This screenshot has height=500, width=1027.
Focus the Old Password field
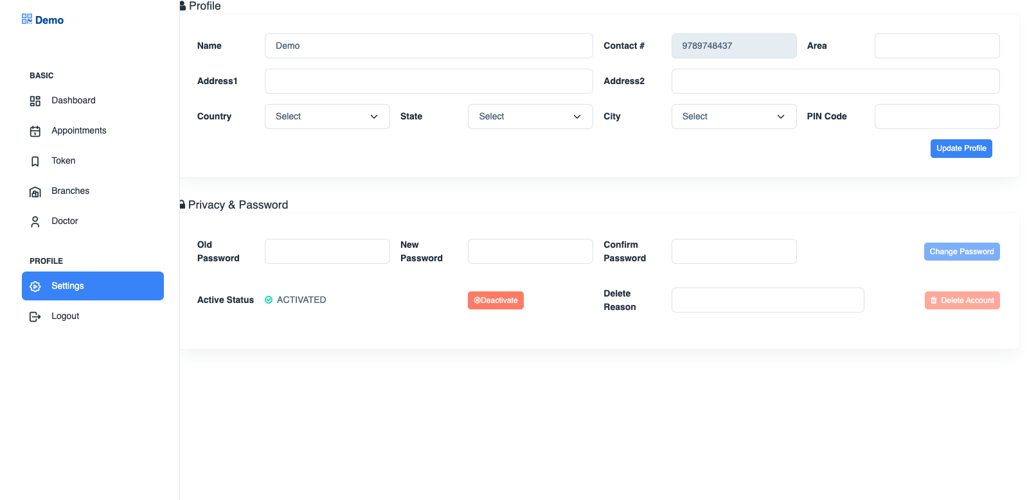point(327,251)
